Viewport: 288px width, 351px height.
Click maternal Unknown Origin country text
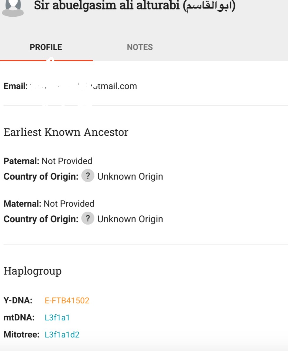[130, 219]
